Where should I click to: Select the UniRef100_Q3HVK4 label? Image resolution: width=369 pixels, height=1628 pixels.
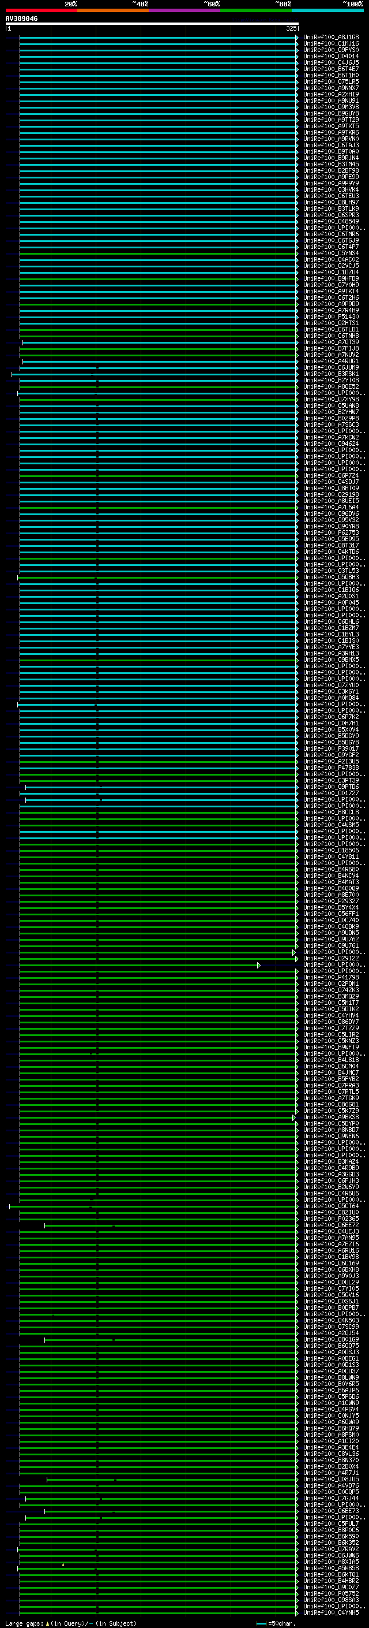(331, 189)
